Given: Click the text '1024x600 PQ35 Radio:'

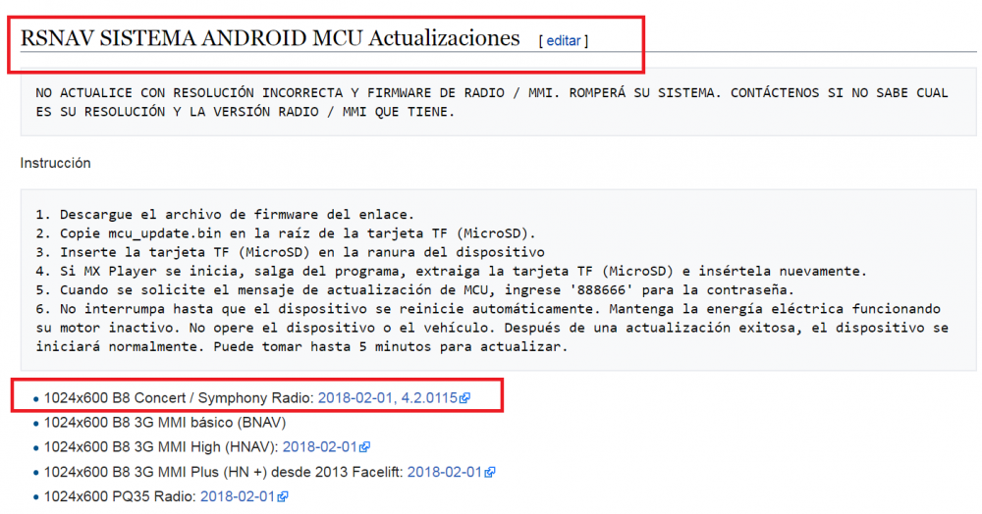Looking at the screenshot, I should 120,496.
